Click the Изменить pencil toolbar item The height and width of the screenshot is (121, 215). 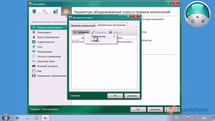(x=99, y=32)
